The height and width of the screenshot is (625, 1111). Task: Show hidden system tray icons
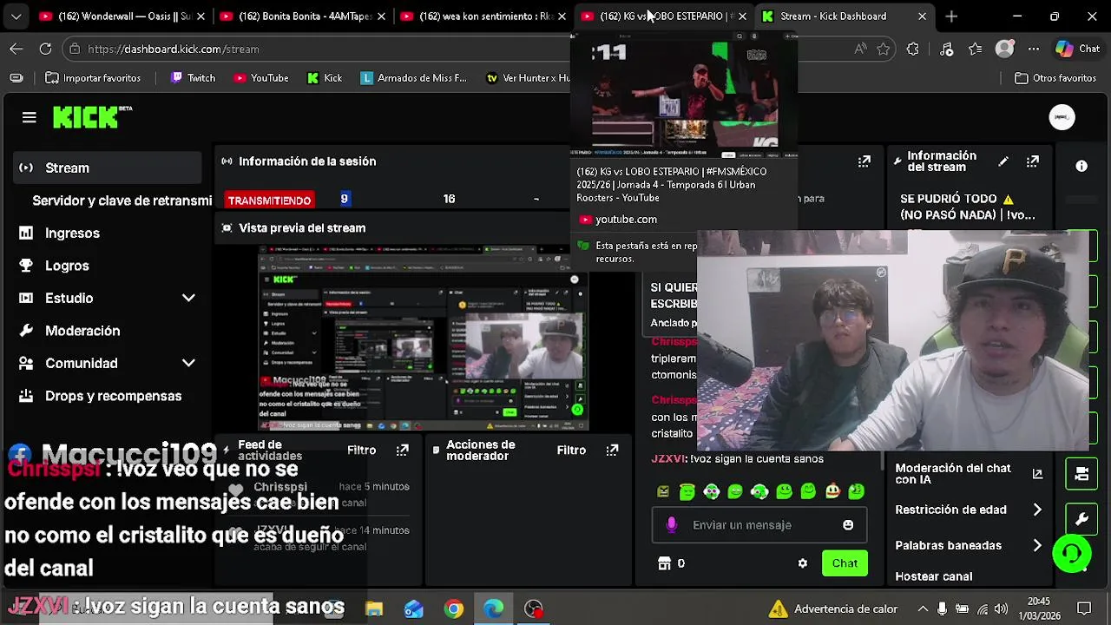point(923,609)
